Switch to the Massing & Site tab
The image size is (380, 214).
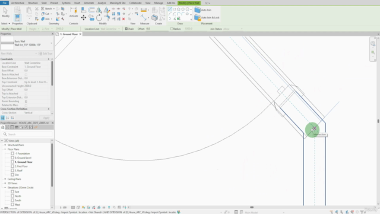click(118, 3)
